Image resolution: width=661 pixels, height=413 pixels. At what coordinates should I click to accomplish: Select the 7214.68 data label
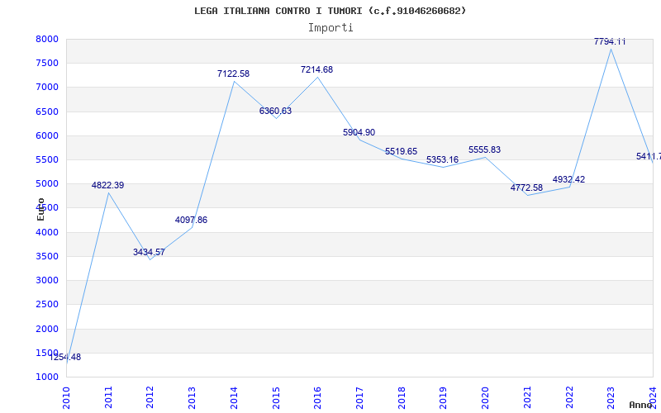click(x=316, y=70)
